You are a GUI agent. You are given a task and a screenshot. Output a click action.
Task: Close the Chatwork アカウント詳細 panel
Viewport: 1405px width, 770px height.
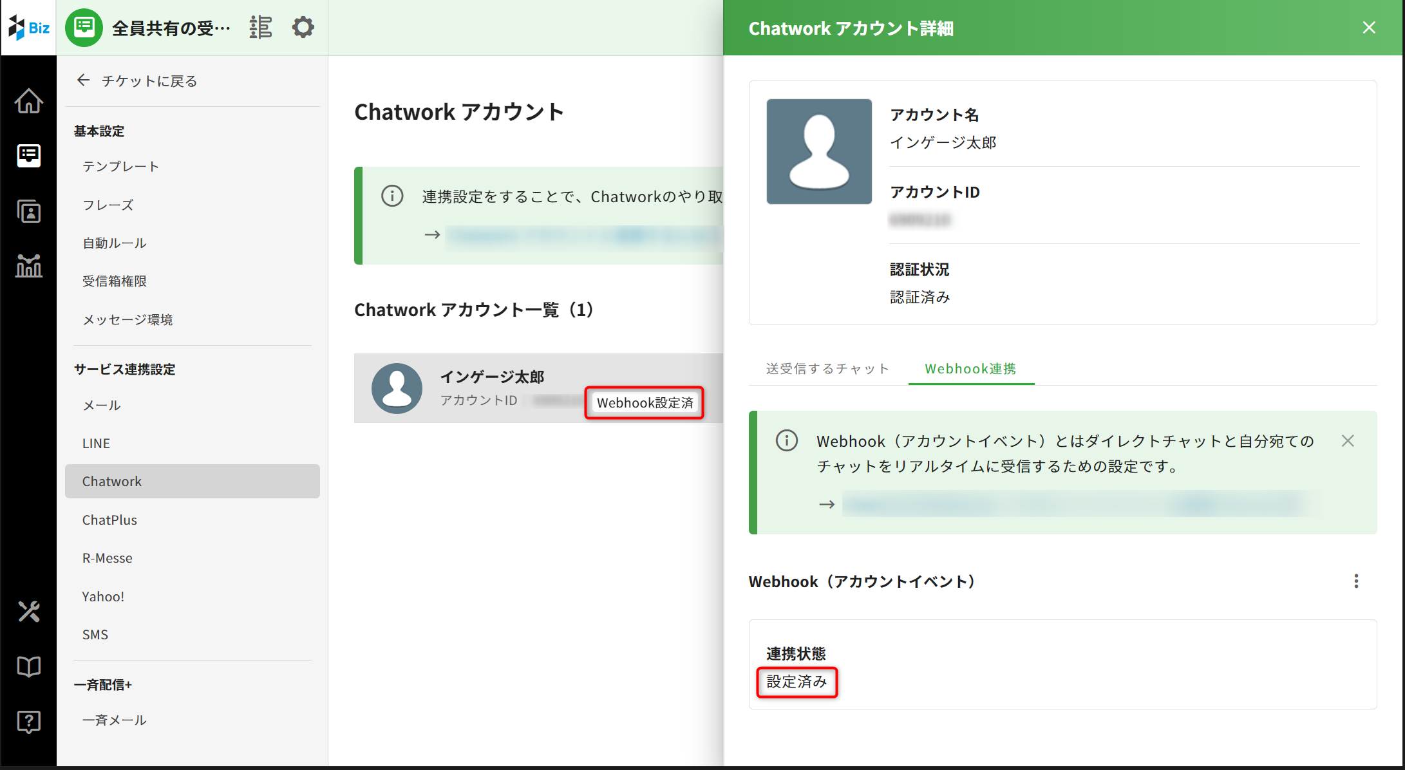coord(1369,28)
